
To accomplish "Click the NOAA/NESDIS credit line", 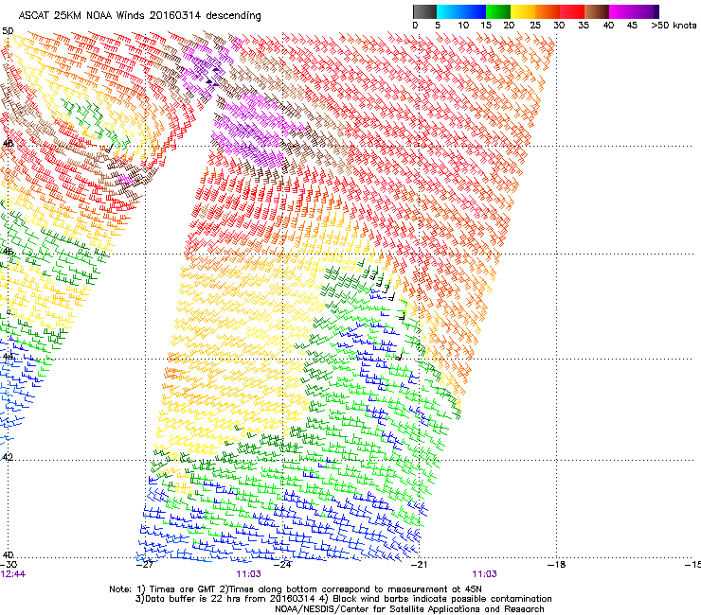I will coord(409,609).
